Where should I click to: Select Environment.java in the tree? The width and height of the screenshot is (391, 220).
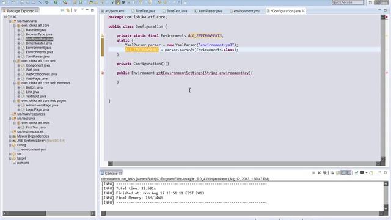pyautogui.click(x=38, y=48)
